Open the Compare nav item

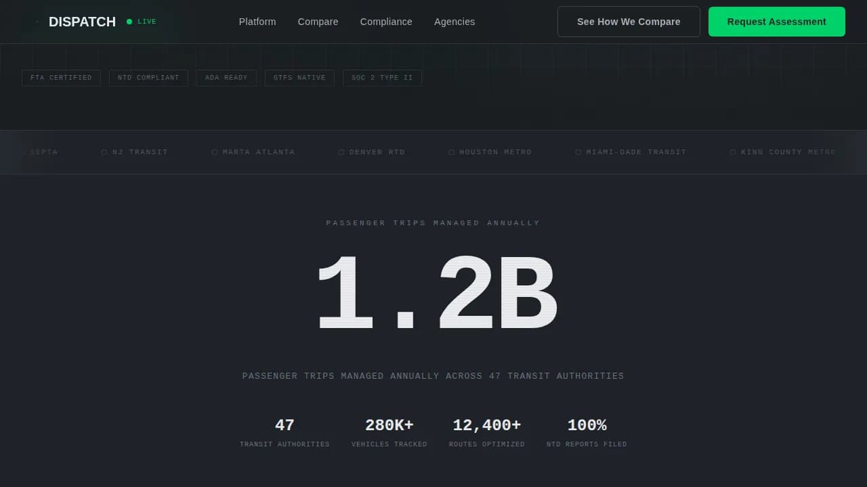click(x=318, y=22)
